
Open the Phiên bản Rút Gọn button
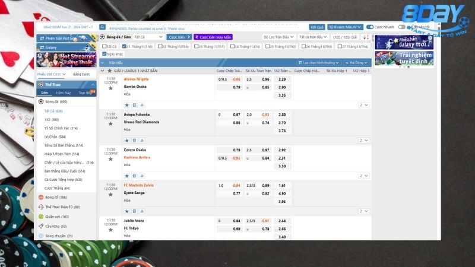pos(66,39)
